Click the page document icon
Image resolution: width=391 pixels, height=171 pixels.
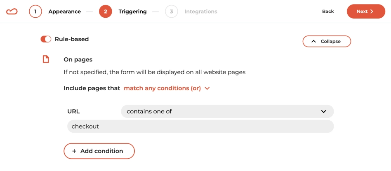(46, 59)
